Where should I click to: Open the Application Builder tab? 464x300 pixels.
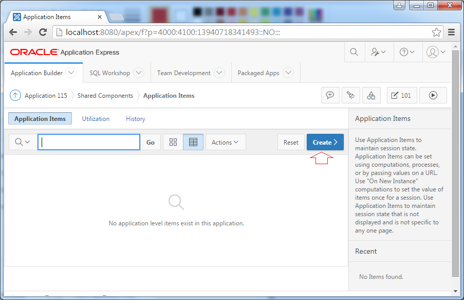[x=36, y=73]
